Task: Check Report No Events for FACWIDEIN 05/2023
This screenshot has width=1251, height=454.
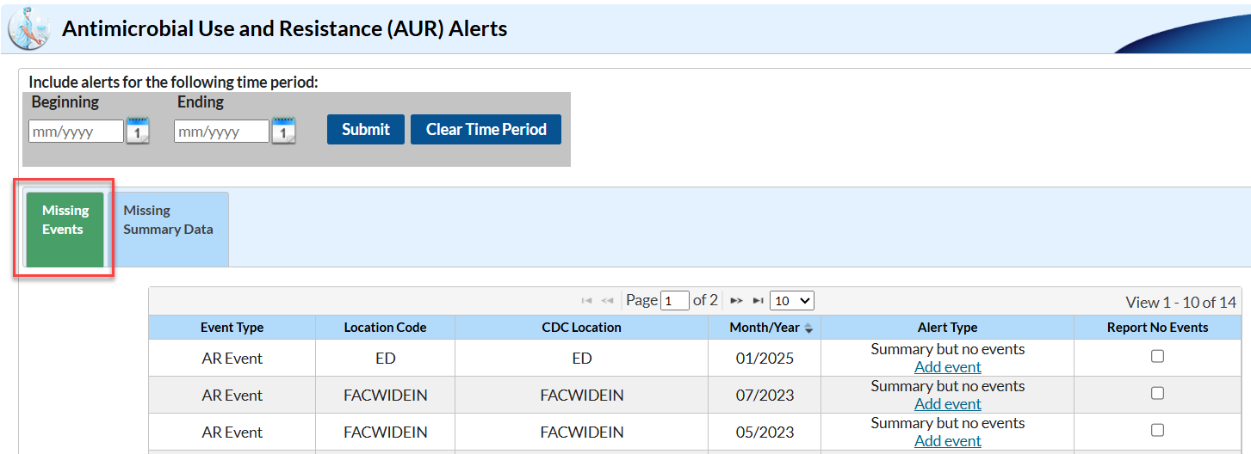Action: (1157, 430)
